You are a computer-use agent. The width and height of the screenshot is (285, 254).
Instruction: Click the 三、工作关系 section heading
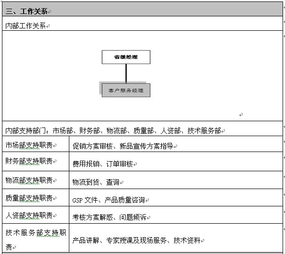[x=26, y=11]
